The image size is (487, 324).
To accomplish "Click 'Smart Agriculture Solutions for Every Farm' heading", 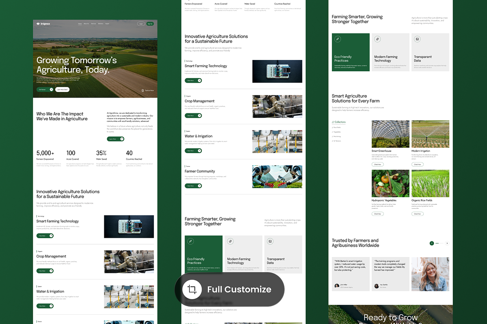I will click(356, 98).
